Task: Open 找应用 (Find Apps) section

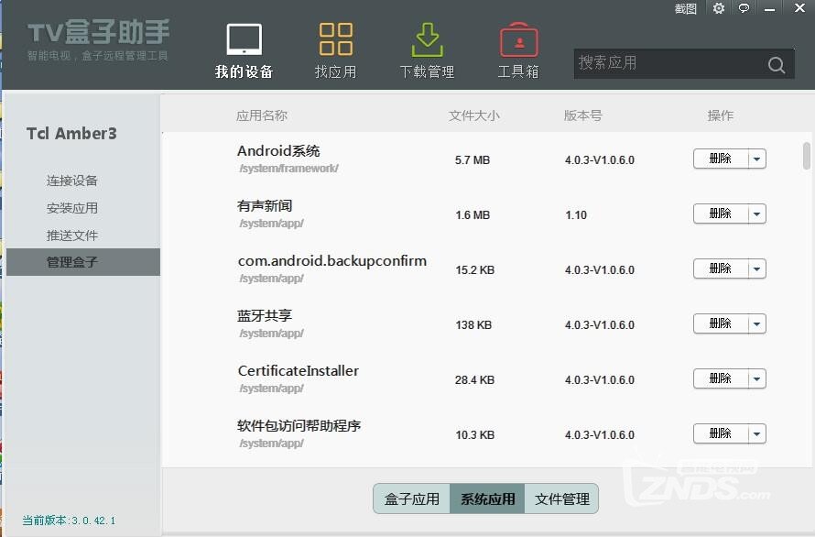Action: (x=336, y=51)
